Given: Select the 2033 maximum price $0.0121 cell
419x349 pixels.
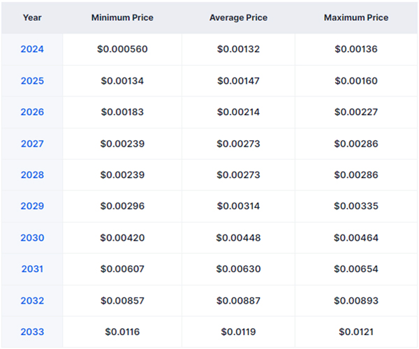Looking at the screenshot, I should click(x=356, y=332).
